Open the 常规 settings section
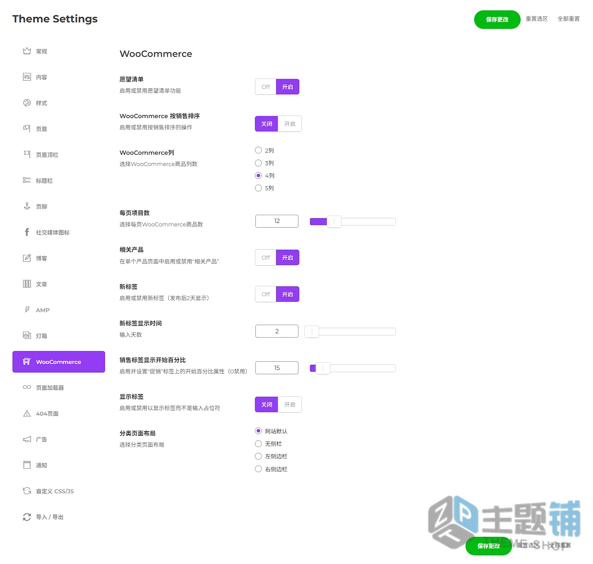This screenshot has width=593, height=564. pyautogui.click(x=59, y=51)
